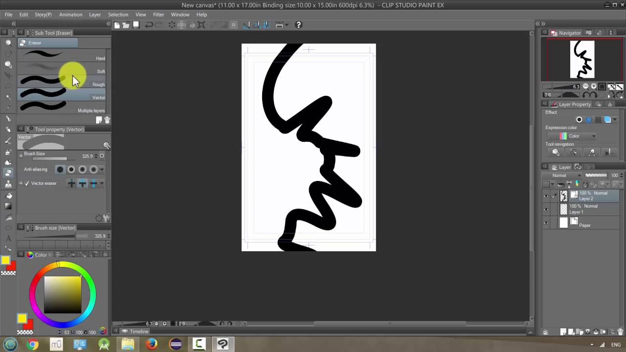Select the first Tool navigation icon in Layer Property
Image resolution: width=626 pixels, height=352 pixels.
(556, 152)
